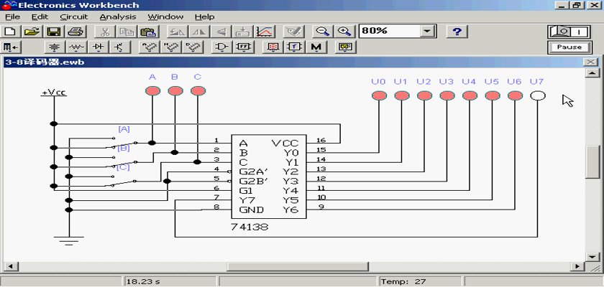The width and height of the screenshot is (604, 287).
Task: Open the Mixed ICs parts bin
Action: click(x=170, y=47)
